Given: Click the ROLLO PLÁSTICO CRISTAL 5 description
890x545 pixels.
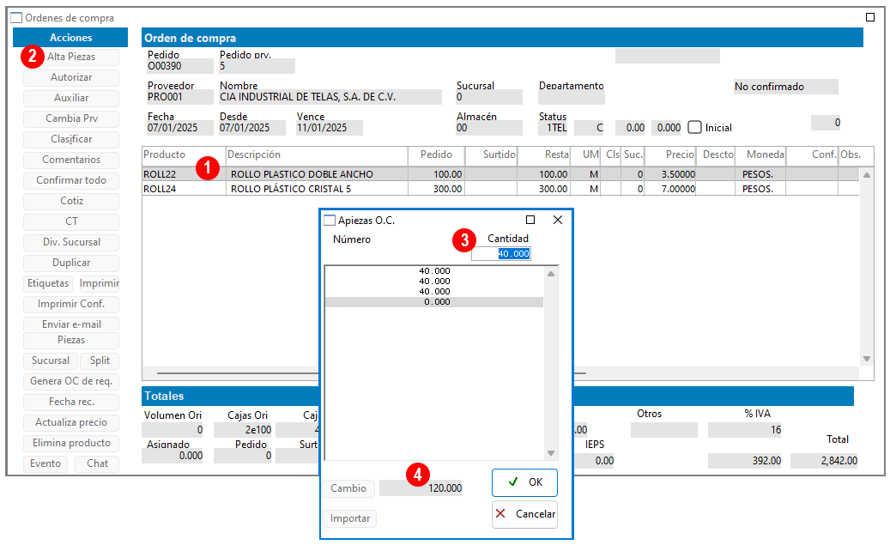Looking at the screenshot, I should (x=291, y=189).
